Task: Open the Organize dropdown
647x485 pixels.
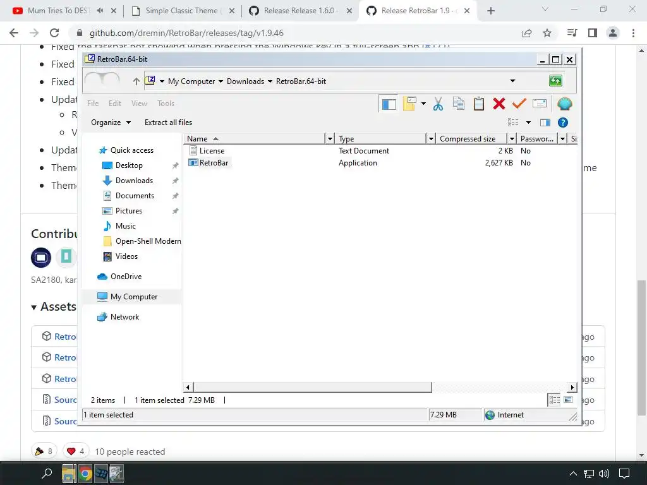Action: pyautogui.click(x=111, y=123)
